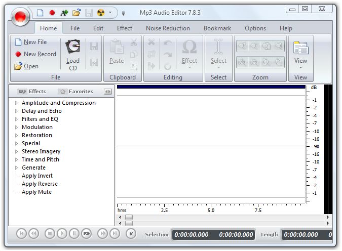The image size is (342, 251).
Task: Switch to the Home ribbon tab
Action: pyautogui.click(x=49, y=28)
